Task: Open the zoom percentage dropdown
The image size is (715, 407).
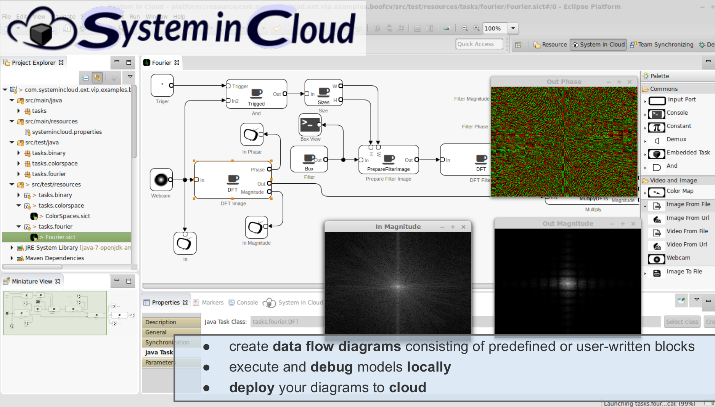Action: click(513, 28)
